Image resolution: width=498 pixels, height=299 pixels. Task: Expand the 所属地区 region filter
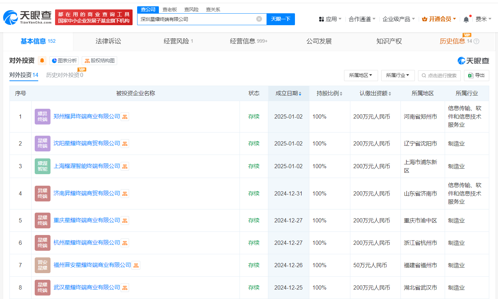(361, 76)
